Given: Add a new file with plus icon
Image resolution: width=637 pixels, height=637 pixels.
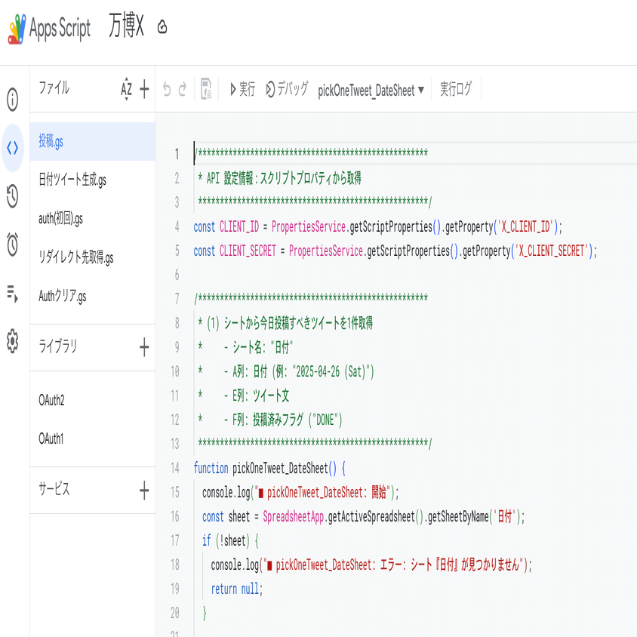Looking at the screenshot, I should [144, 89].
